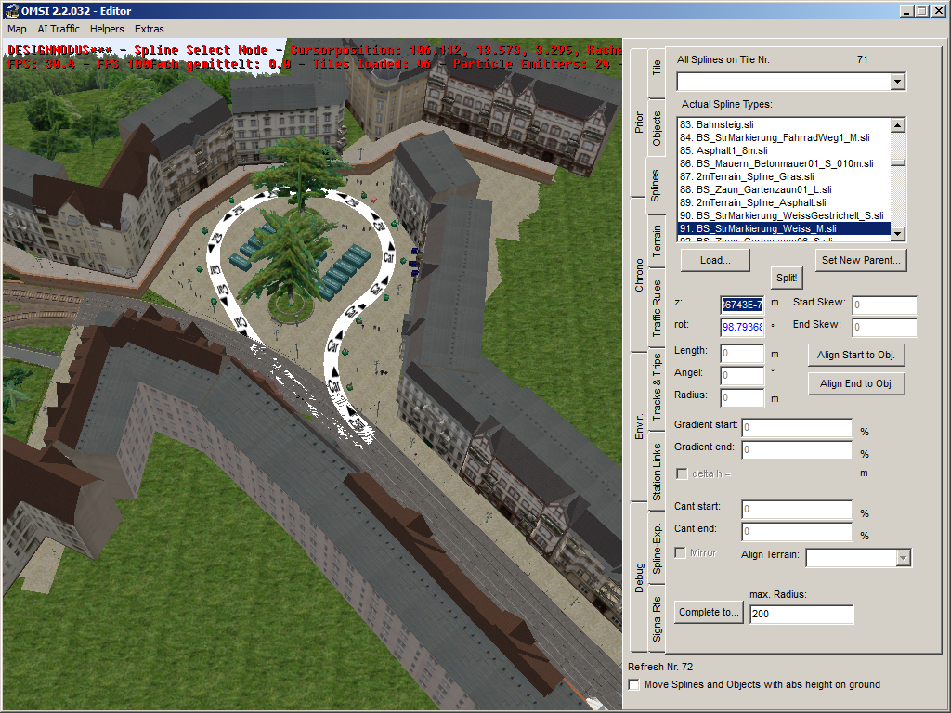
Task: Open the Traffic Rules tab
Action: coord(657,307)
